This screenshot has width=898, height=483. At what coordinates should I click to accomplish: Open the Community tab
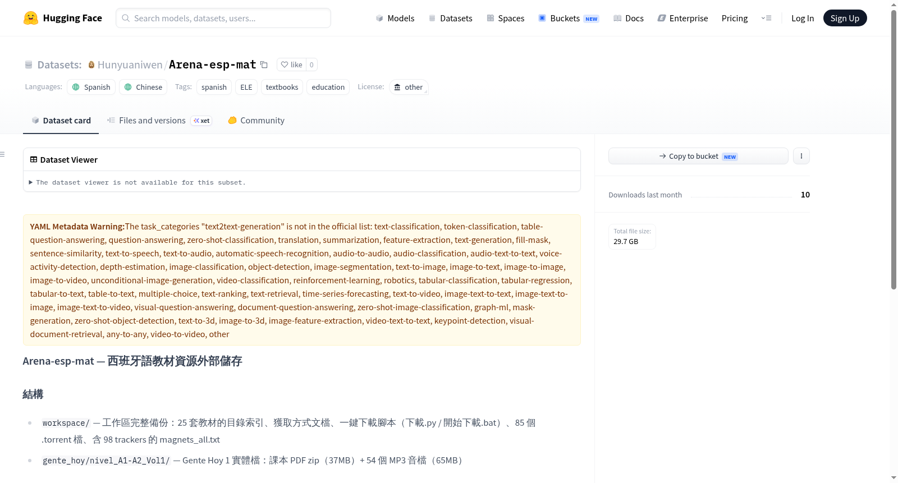tap(256, 121)
